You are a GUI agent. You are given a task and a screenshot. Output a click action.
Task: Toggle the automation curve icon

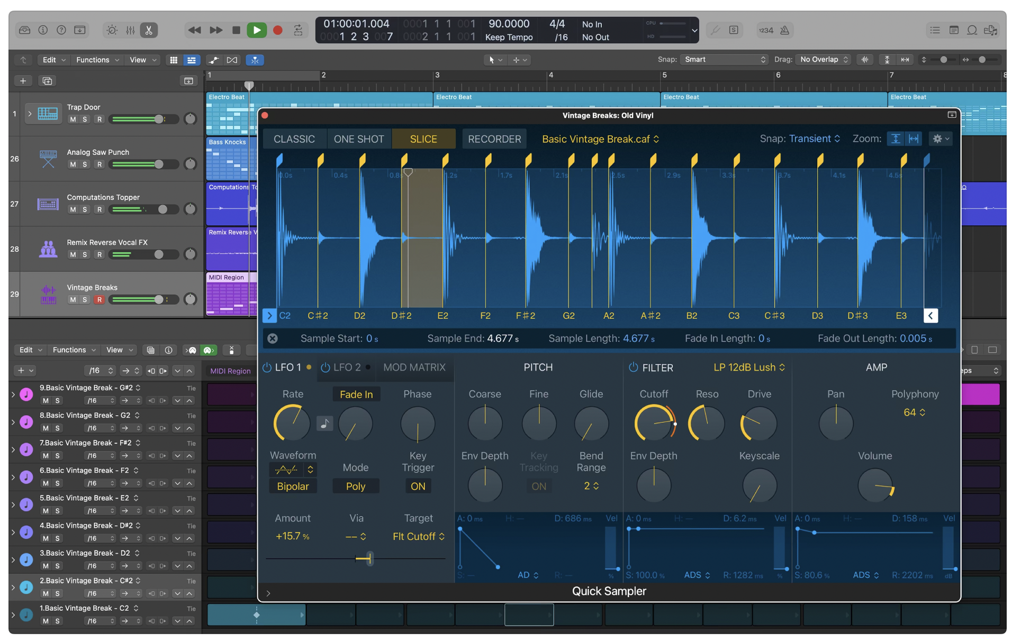click(214, 60)
